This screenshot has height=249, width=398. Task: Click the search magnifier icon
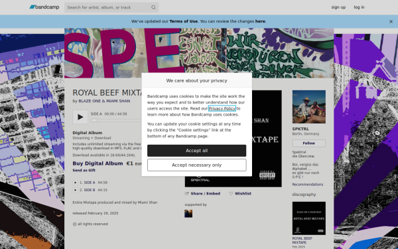click(x=153, y=7)
